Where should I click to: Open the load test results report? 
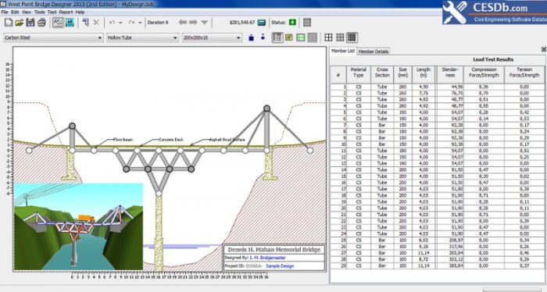coord(307,23)
